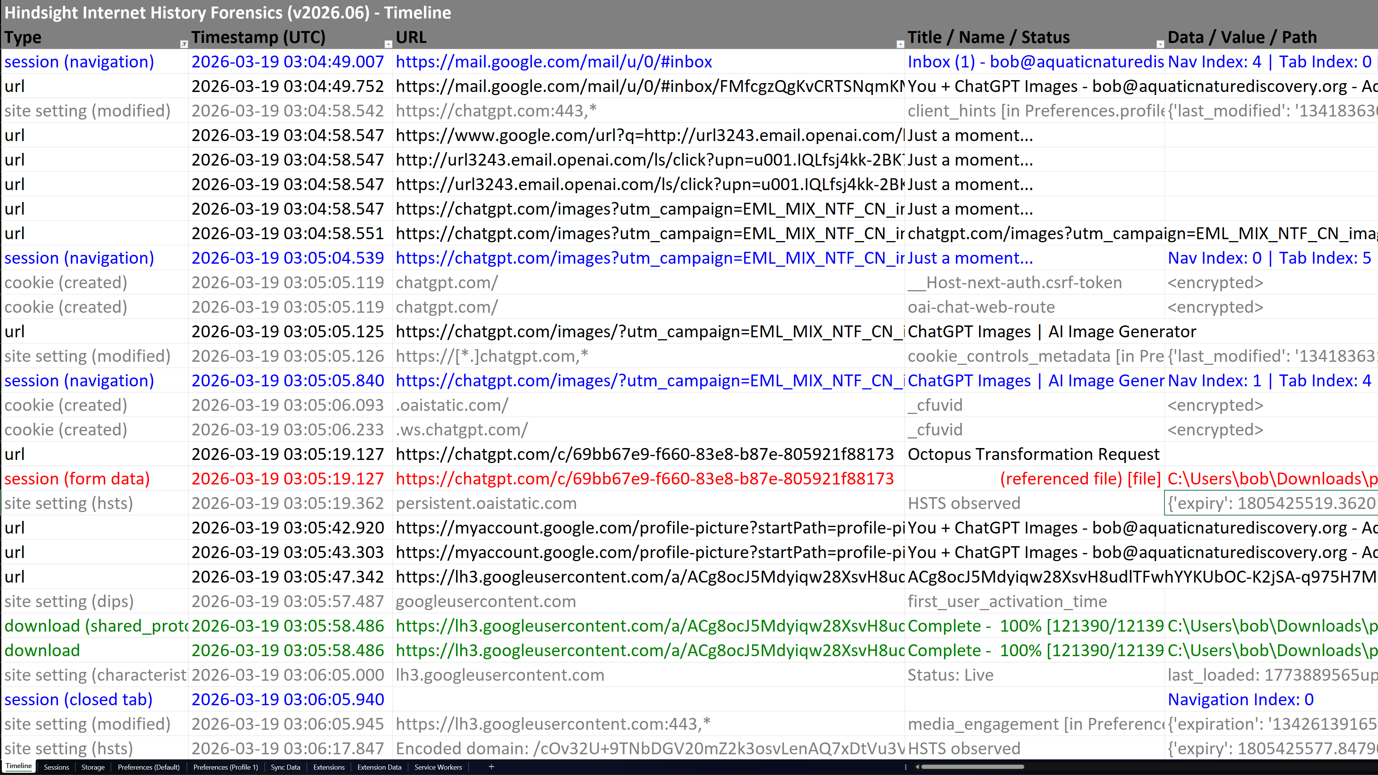Open the Extension Data sheet tab
Viewport: 1378px width, 775px height.
click(x=379, y=767)
